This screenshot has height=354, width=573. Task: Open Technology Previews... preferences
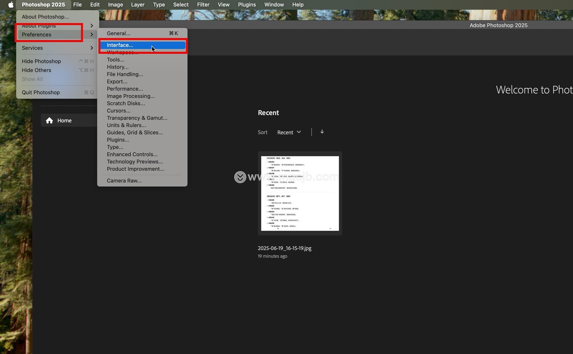(x=142, y=162)
